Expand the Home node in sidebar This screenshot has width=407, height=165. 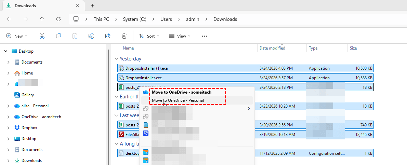point(9,73)
